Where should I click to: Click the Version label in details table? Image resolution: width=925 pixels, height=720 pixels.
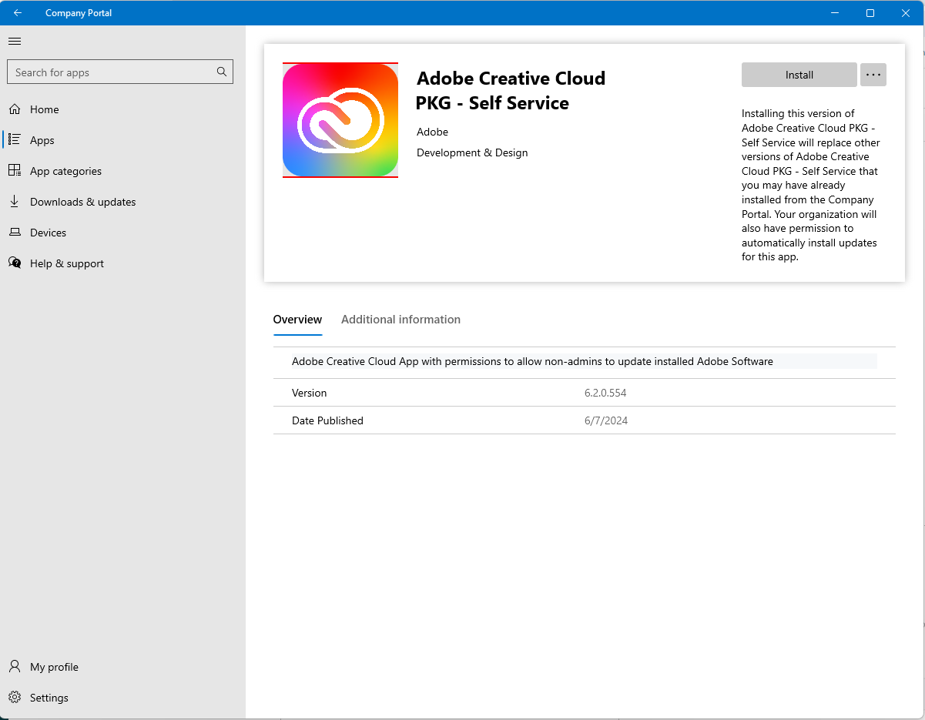tap(309, 393)
